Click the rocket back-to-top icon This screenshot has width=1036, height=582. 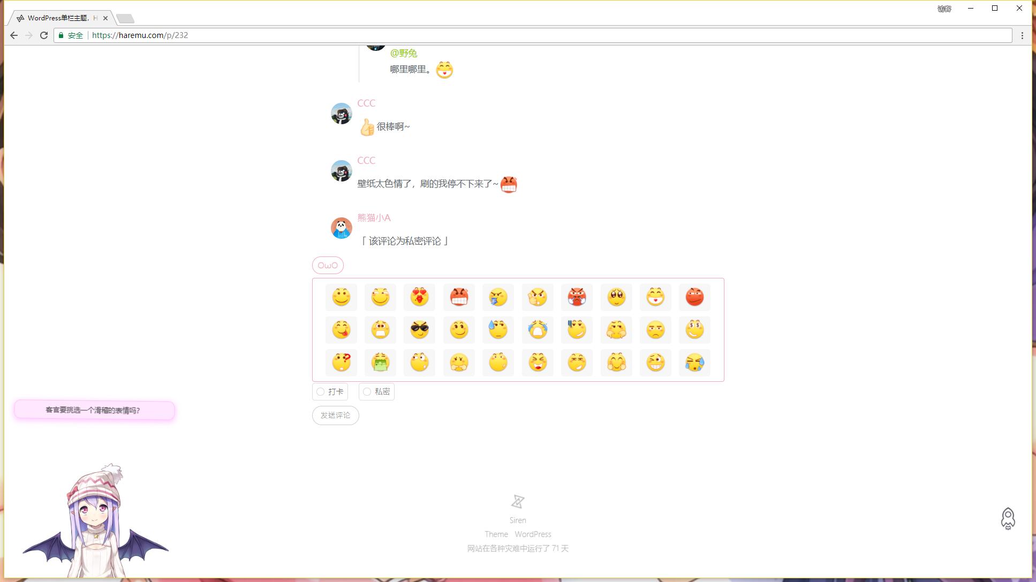click(1008, 518)
